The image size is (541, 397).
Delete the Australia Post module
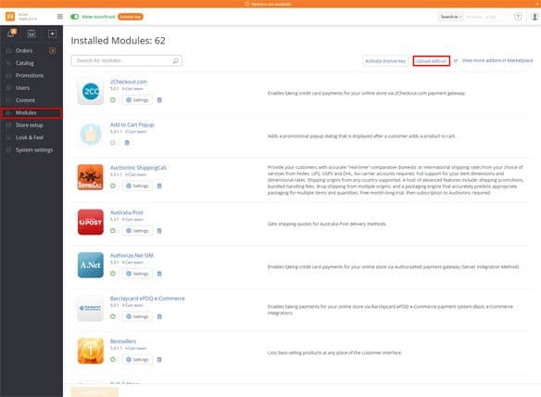pyautogui.click(x=159, y=231)
